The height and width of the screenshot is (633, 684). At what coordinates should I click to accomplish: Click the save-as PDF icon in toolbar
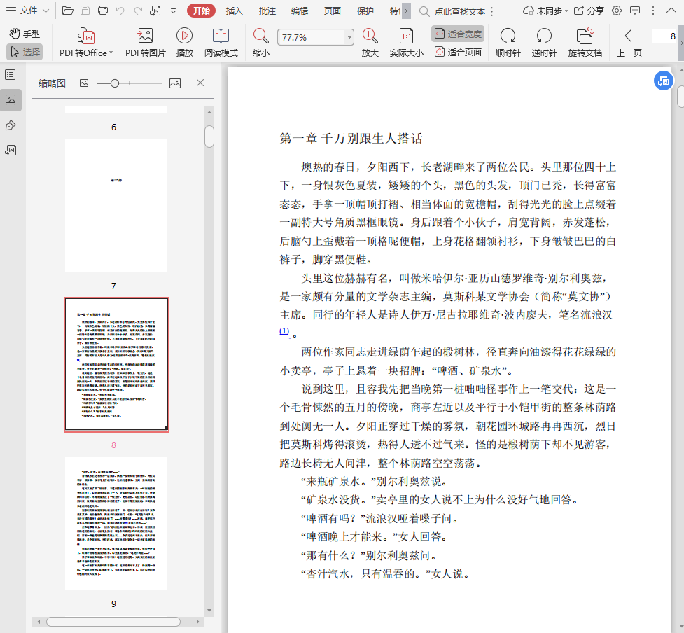point(155,11)
